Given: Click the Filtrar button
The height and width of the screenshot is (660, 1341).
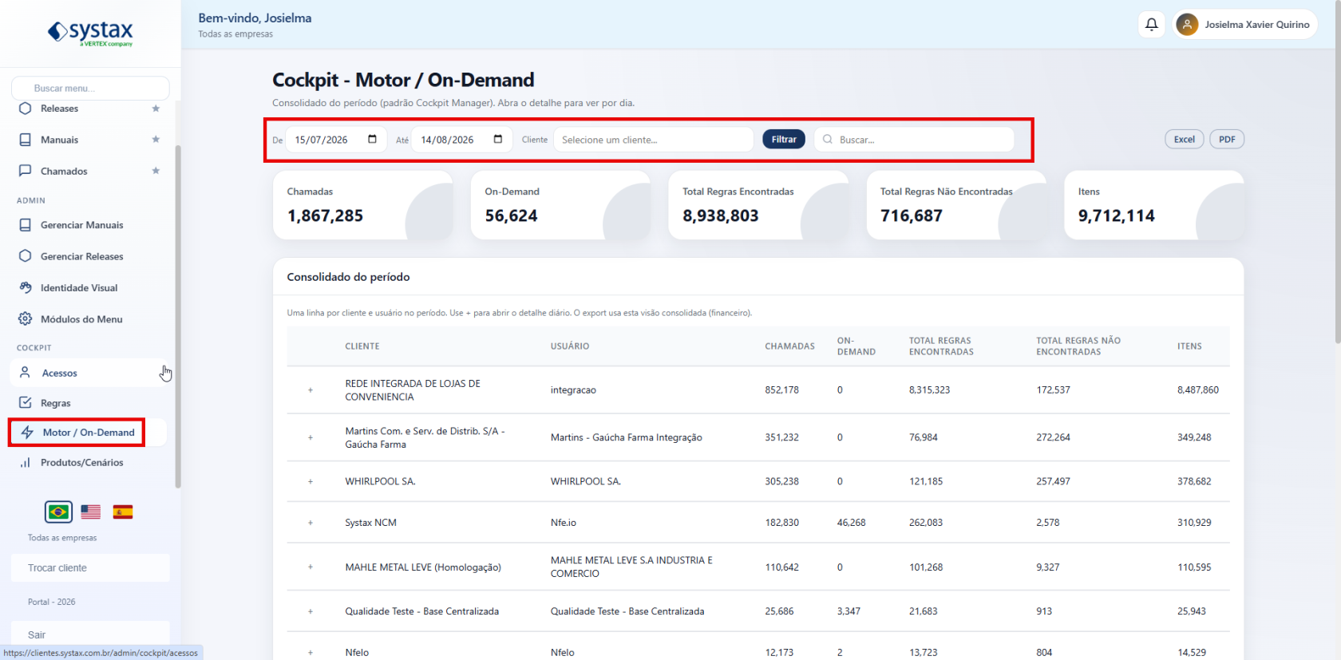Looking at the screenshot, I should (784, 140).
